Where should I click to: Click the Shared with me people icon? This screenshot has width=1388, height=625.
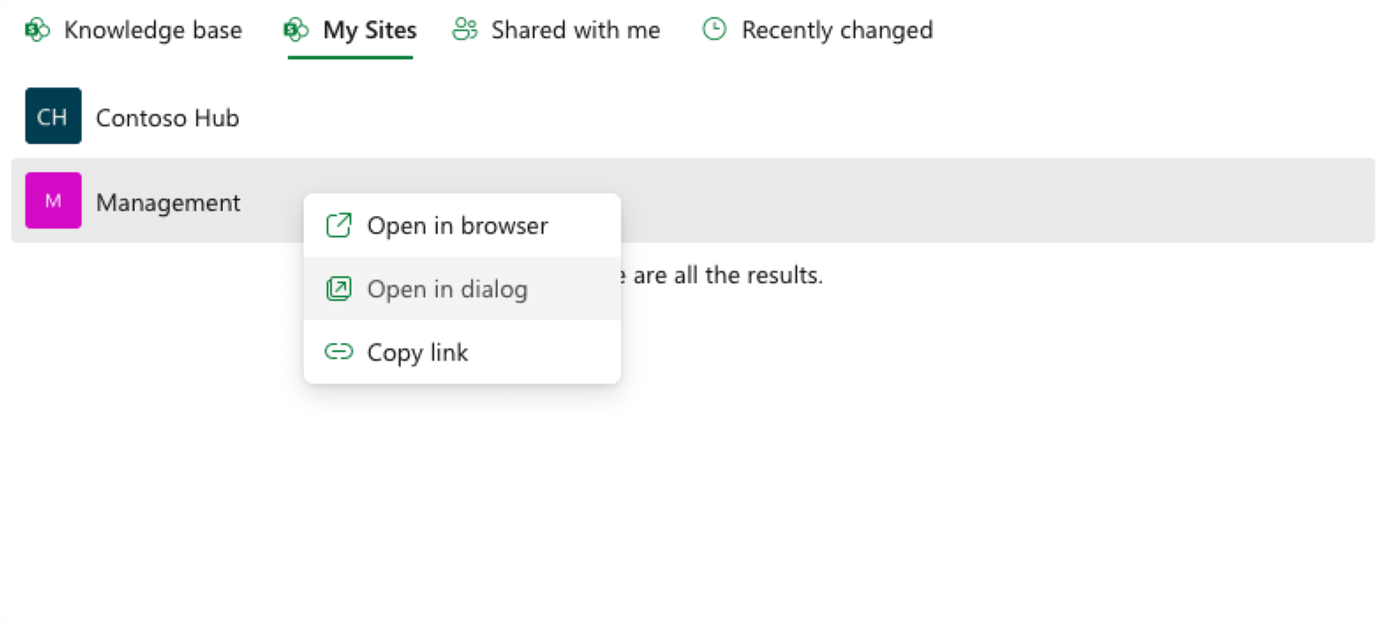tap(464, 30)
